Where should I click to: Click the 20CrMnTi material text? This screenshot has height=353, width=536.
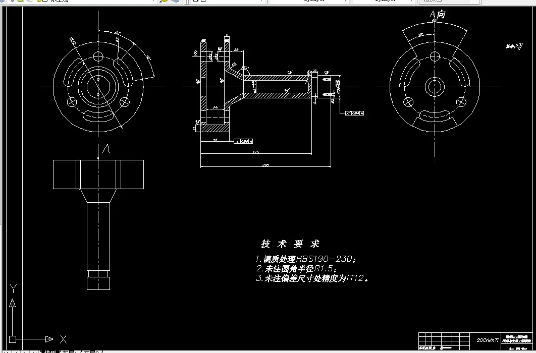[x=488, y=340]
